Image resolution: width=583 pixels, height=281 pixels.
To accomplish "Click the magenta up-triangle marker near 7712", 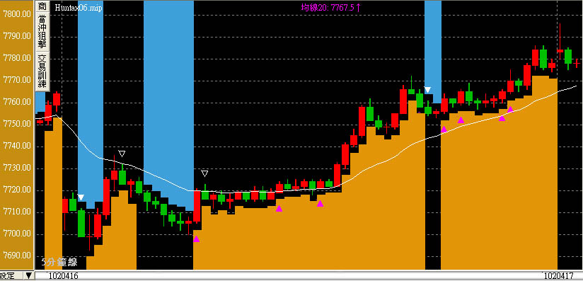I will point(279,208).
